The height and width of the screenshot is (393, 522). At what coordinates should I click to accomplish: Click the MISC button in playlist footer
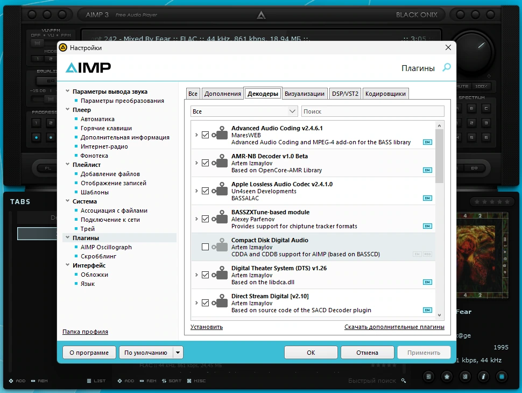pyautogui.click(x=196, y=381)
